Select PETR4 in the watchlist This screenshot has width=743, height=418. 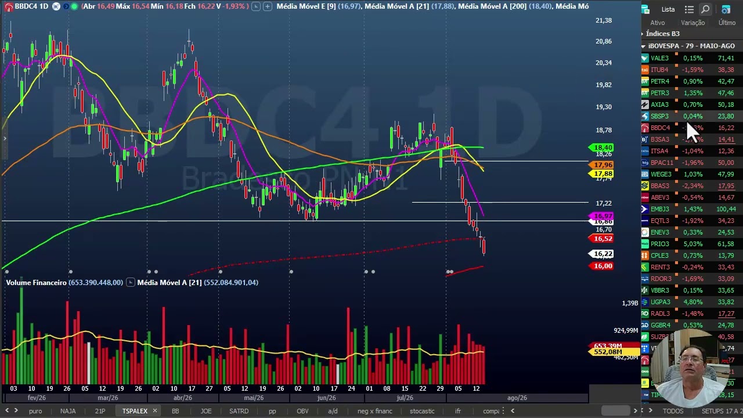coord(692,81)
